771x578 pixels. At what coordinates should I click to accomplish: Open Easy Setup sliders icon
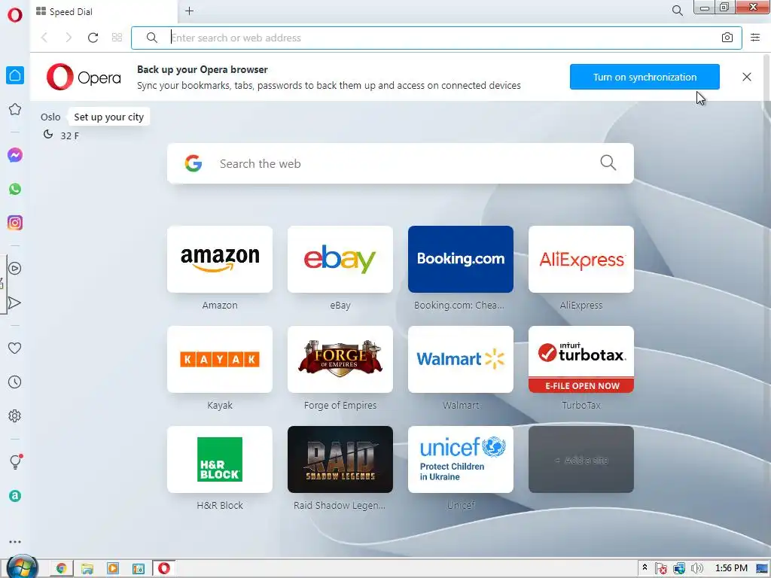pos(755,38)
